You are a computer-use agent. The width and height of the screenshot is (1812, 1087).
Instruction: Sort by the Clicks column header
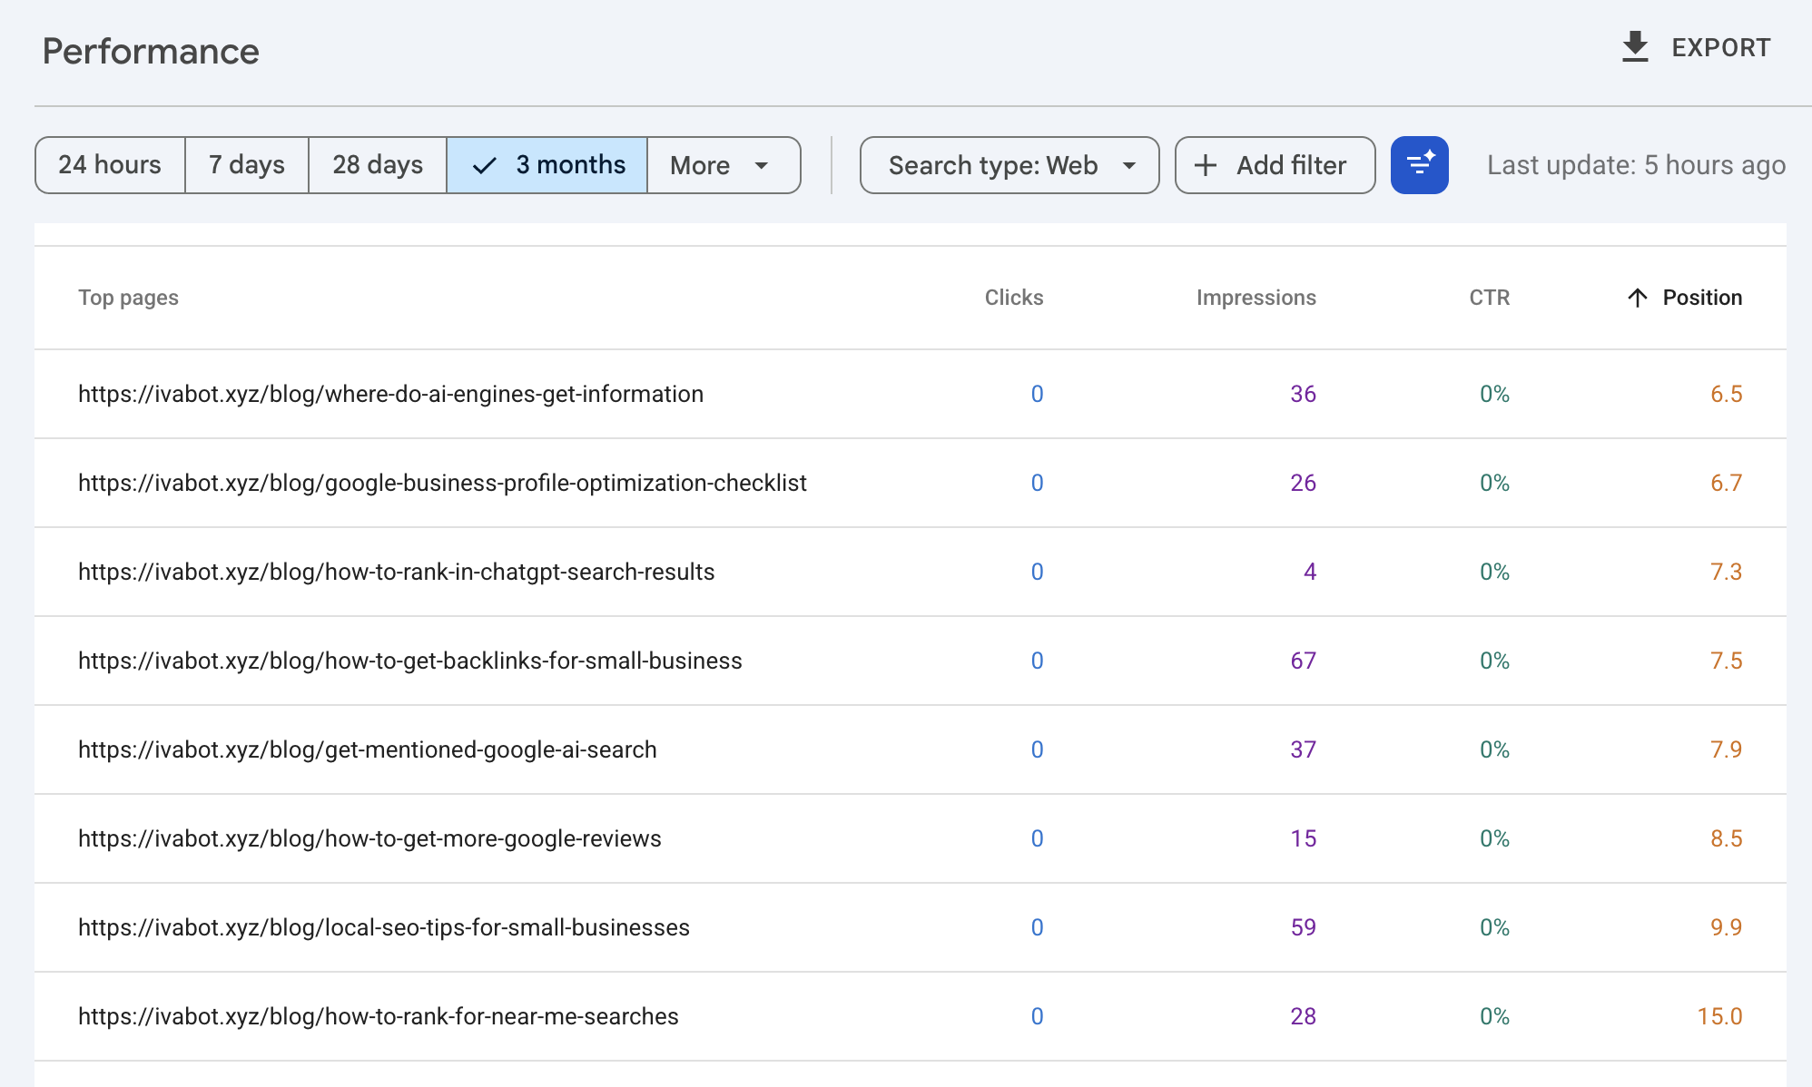(1014, 298)
